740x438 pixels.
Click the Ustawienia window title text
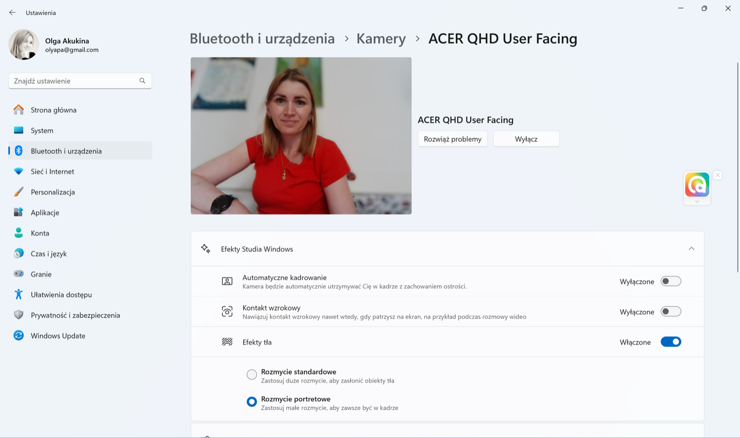41,13
